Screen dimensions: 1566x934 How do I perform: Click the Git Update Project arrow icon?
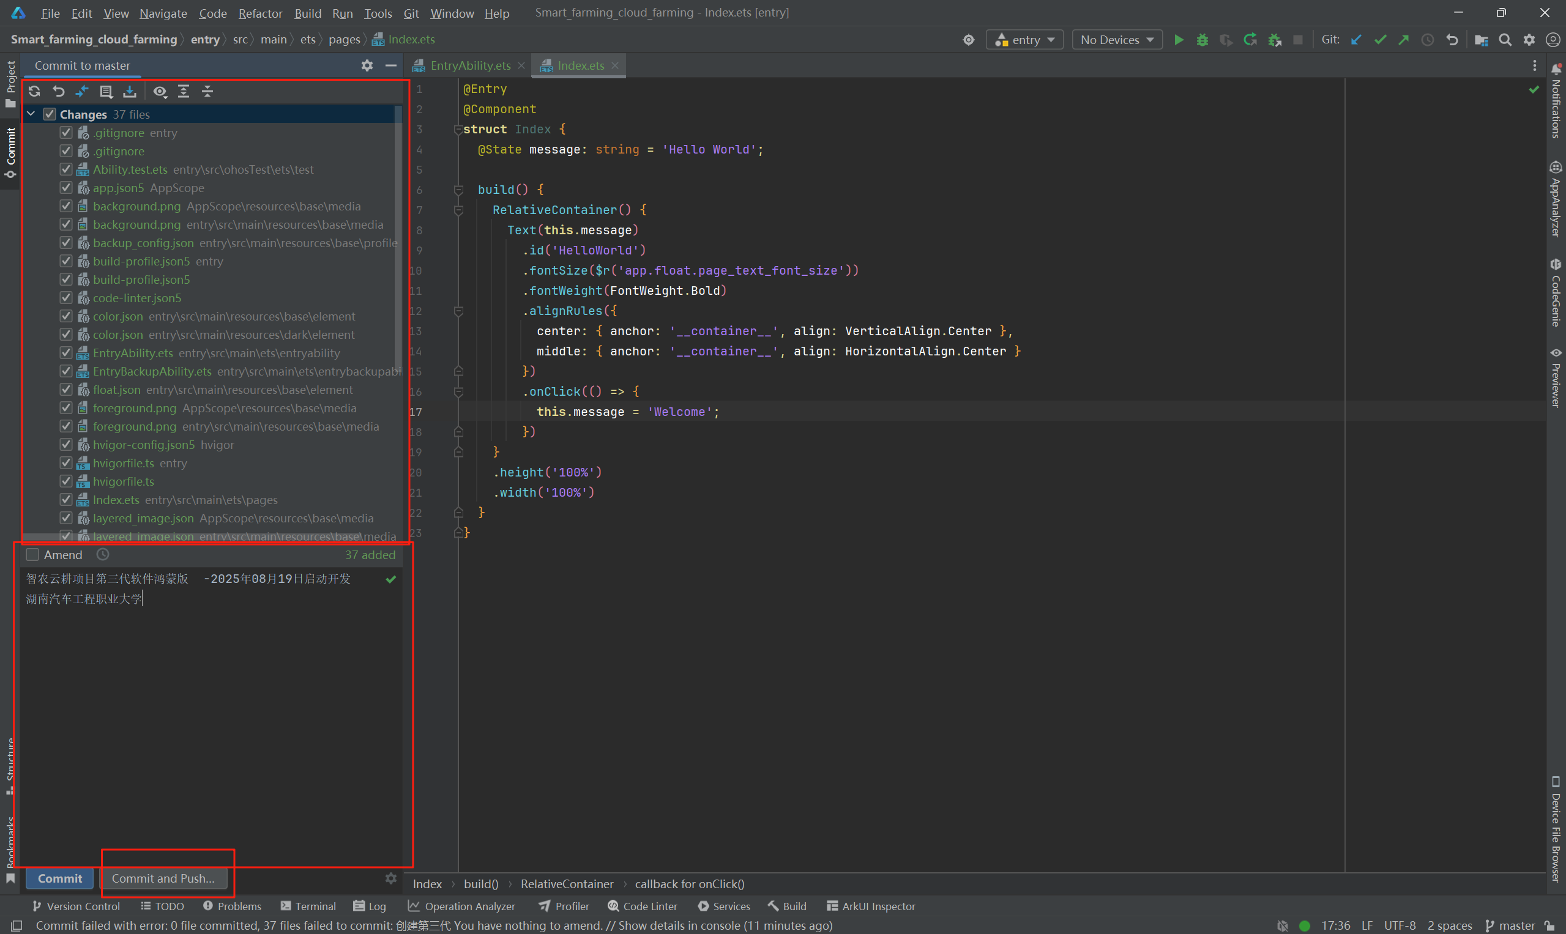pos(1356,40)
